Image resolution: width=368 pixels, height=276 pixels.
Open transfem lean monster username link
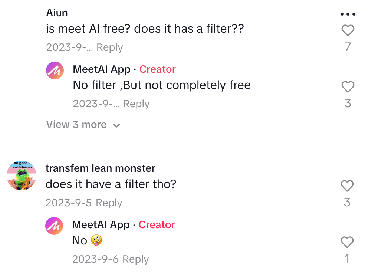coord(100,168)
